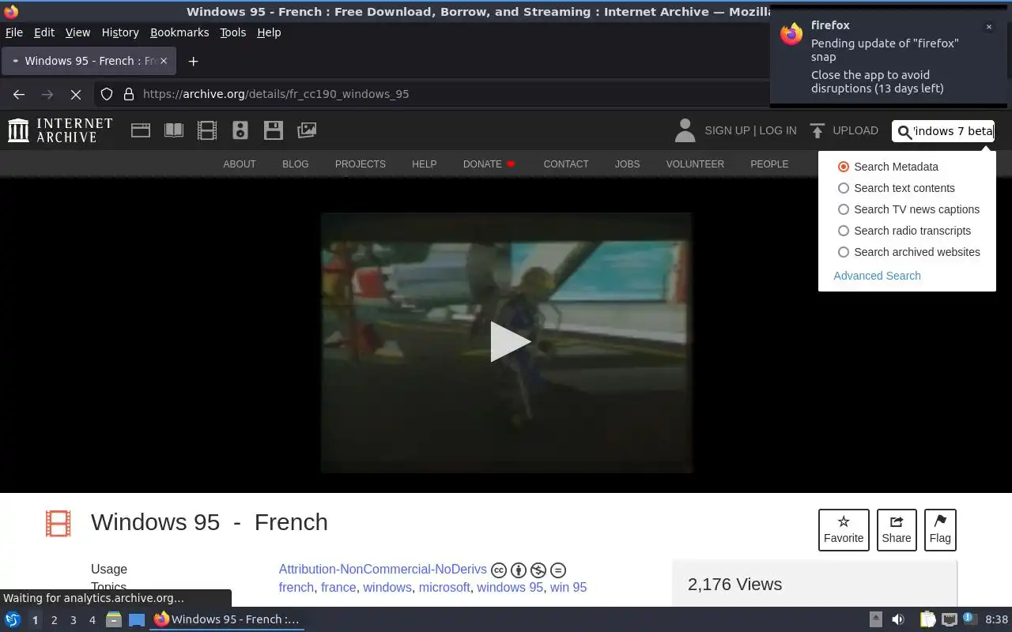Open the Software floppy disk icon

pos(274,130)
